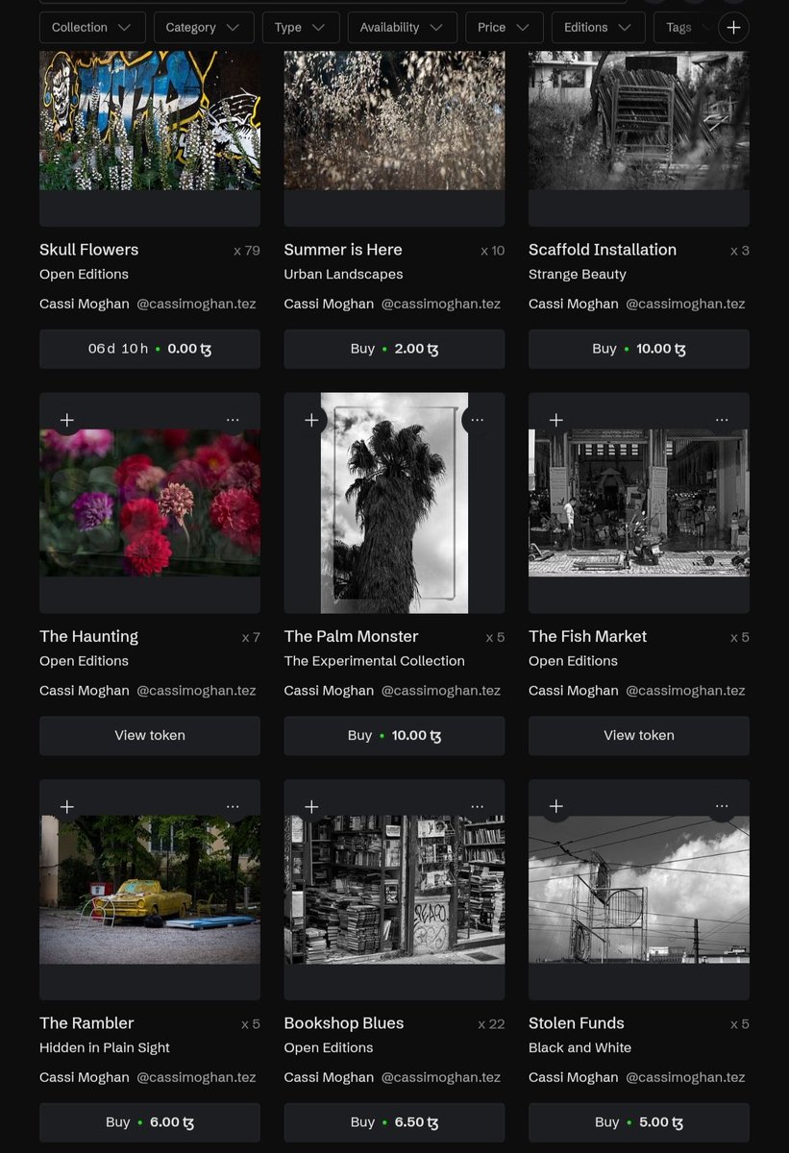Screen dimensions: 789x1153
Task: Open the Bookshop Blues title link
Action: [344, 1023]
